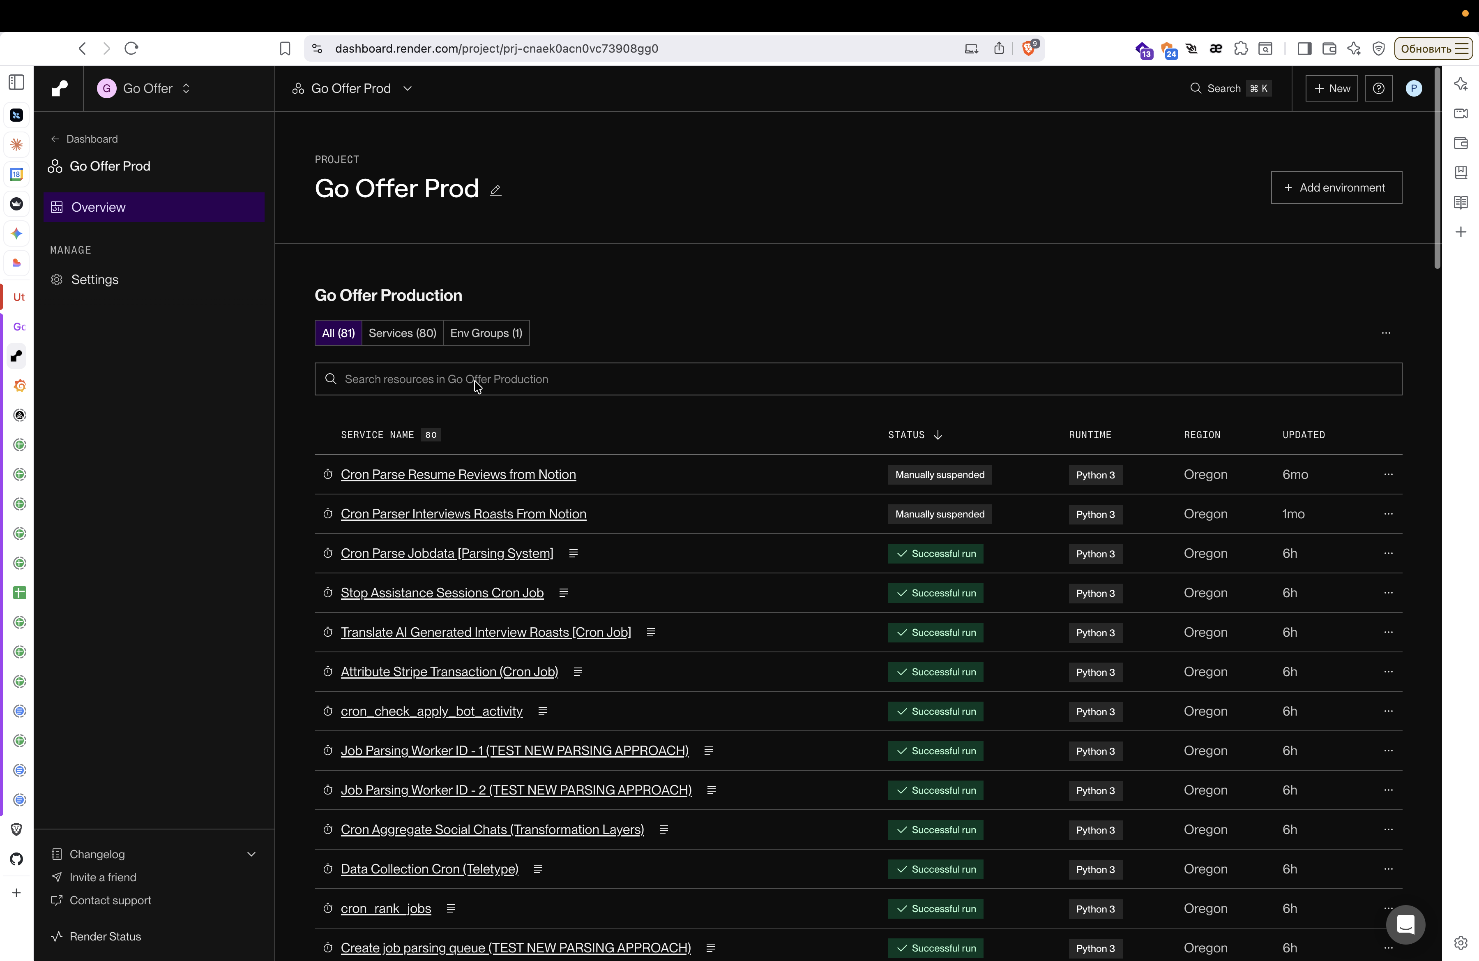Go back with the browser back arrow
1479x961 pixels.
point(82,49)
